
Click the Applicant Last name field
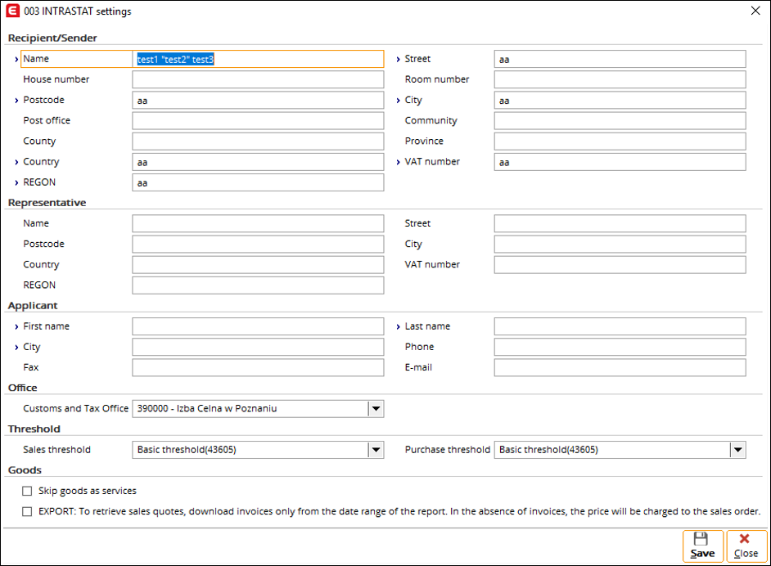click(620, 326)
